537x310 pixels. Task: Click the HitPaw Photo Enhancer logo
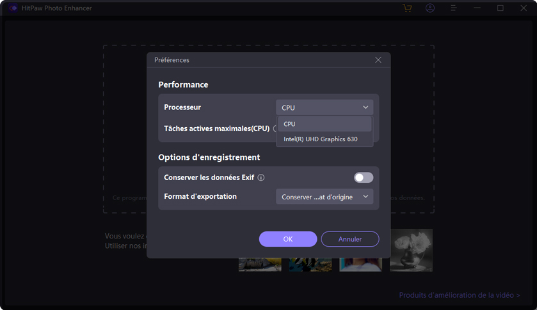[13, 8]
